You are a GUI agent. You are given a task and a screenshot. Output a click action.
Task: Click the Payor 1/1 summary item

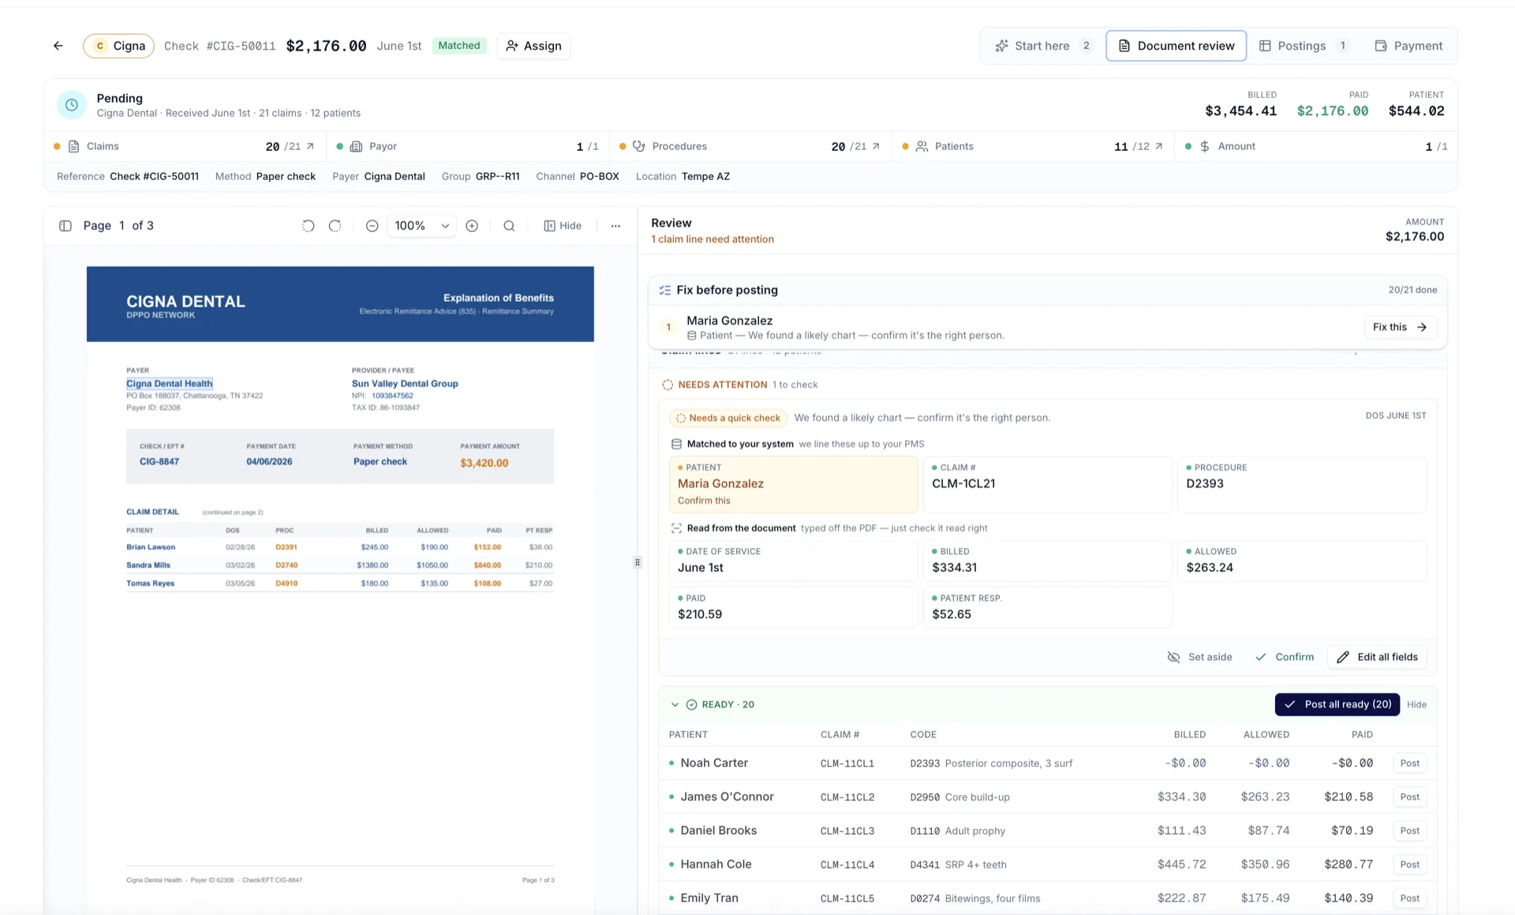pyautogui.click(x=467, y=146)
